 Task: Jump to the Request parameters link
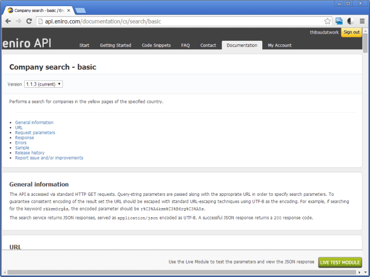coord(35,133)
